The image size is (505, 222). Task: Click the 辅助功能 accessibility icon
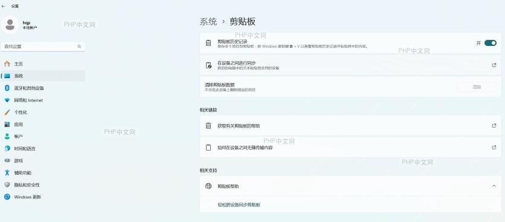coord(7,172)
